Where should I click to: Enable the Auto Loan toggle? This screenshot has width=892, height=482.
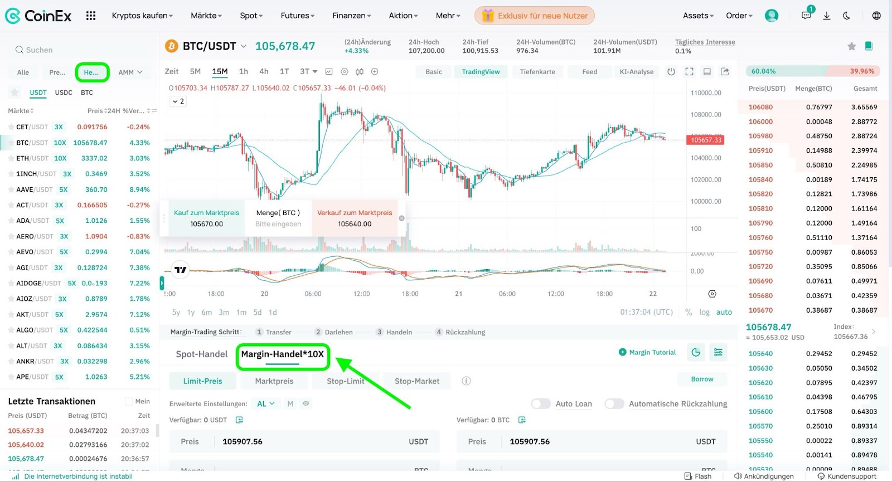point(541,403)
